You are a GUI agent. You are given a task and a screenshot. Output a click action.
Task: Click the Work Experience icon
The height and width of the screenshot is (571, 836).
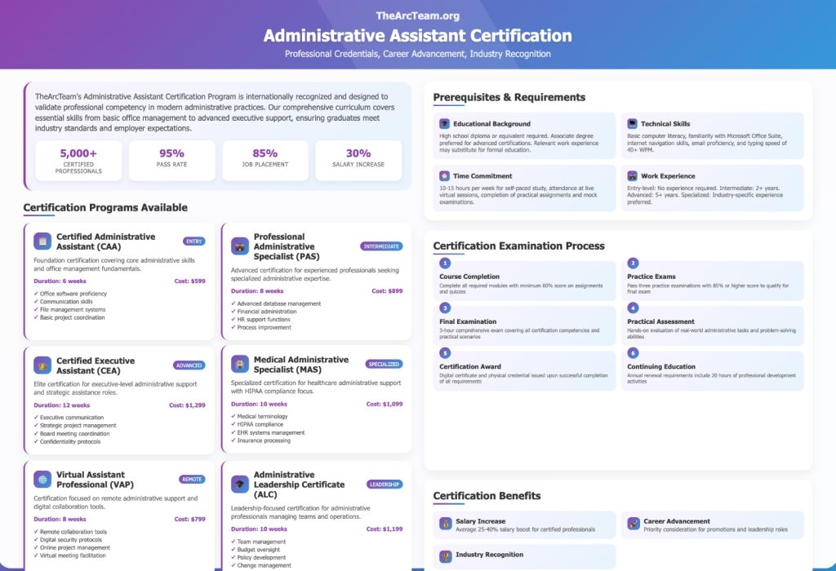click(632, 176)
